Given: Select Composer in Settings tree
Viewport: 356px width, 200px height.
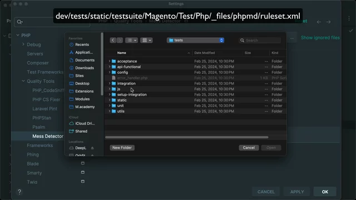Looking at the screenshot, I should point(38,63).
